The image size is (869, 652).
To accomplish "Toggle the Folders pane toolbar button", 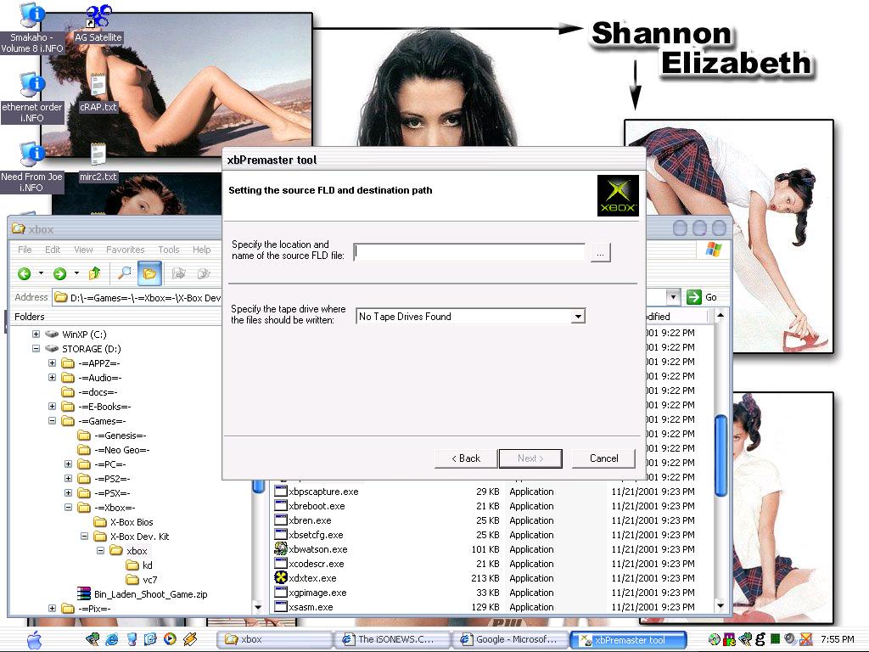I will (x=149, y=273).
